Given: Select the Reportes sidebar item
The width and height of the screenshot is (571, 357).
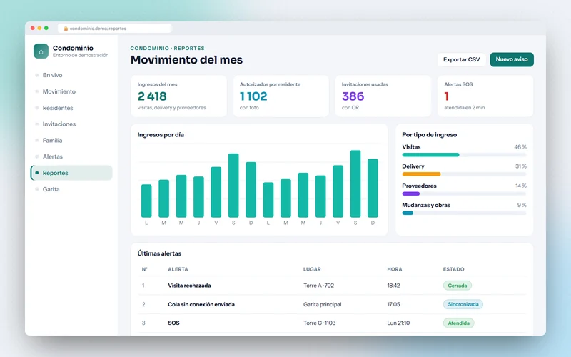Looking at the screenshot, I should 71,173.
